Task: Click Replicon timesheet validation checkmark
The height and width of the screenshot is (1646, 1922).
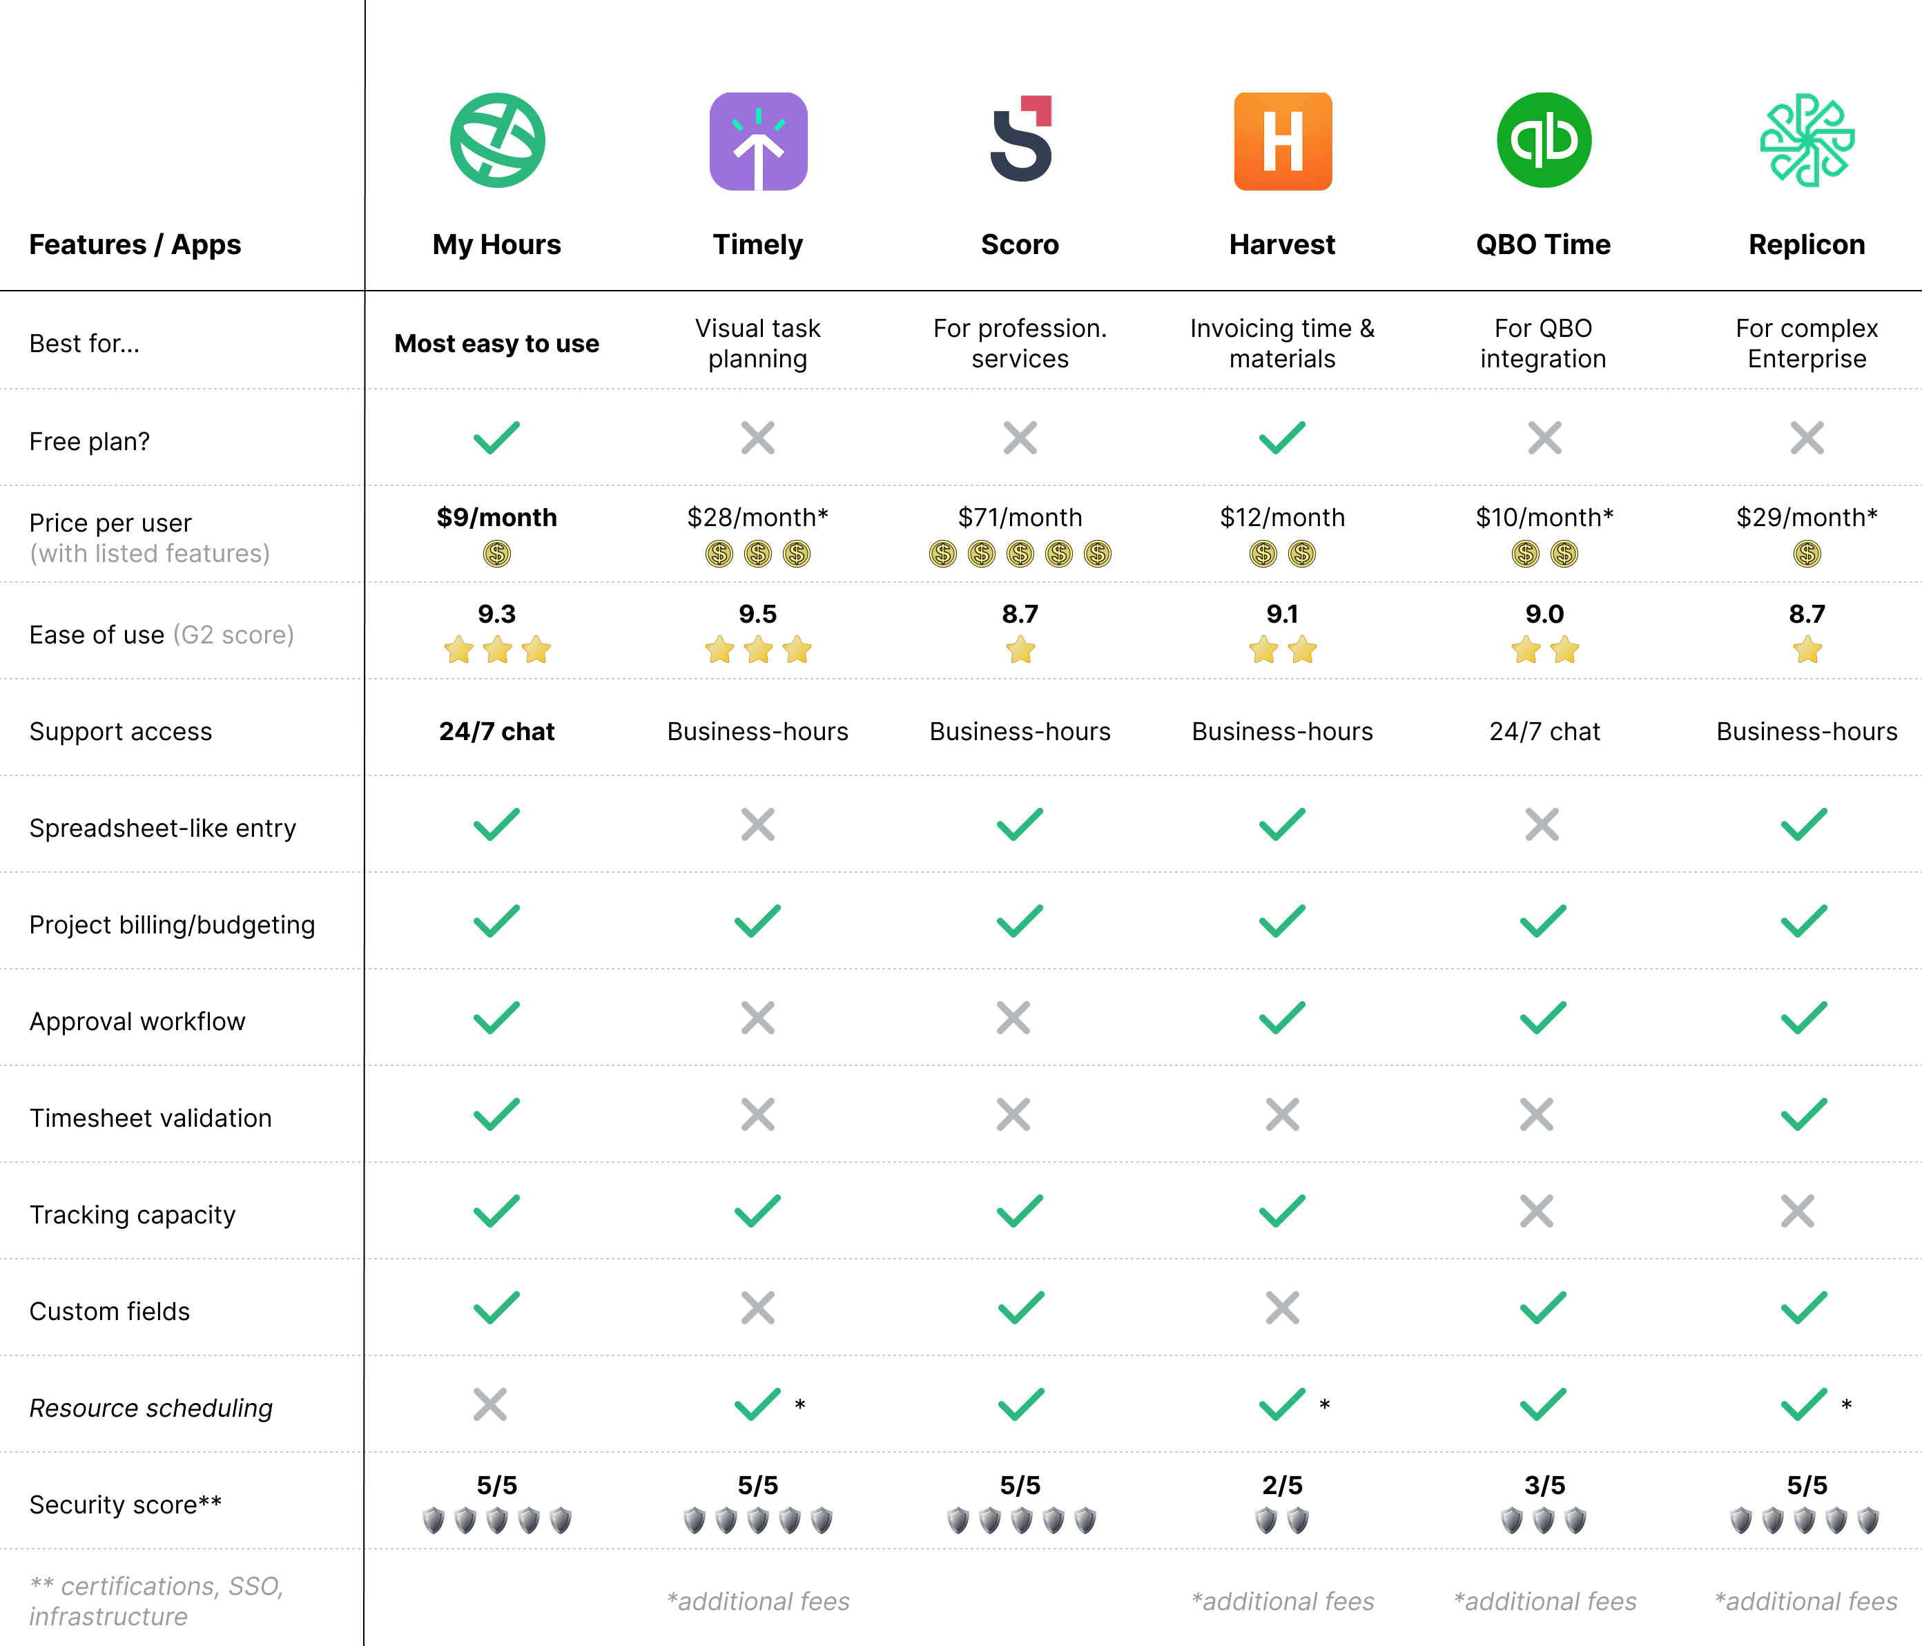Action: 1804,1114
